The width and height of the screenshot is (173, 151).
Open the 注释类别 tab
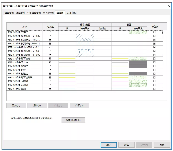click(x=20, y=13)
